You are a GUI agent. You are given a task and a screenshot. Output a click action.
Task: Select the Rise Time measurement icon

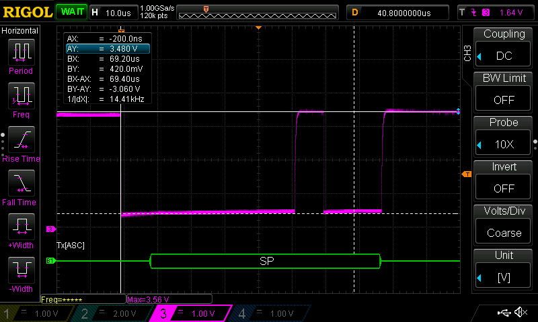coord(22,140)
